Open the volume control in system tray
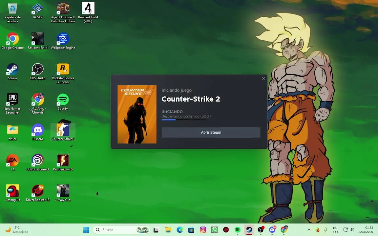 point(352,230)
